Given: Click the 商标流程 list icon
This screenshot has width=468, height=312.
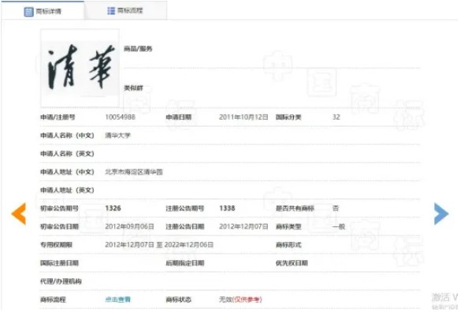Looking at the screenshot, I should (111, 11).
